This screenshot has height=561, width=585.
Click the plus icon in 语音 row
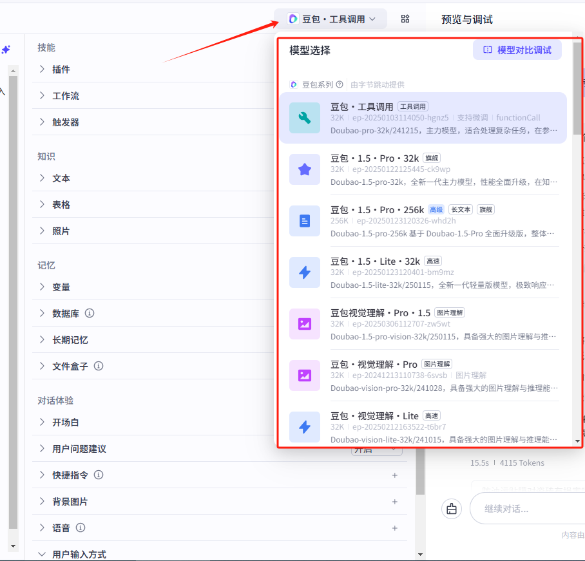[395, 528]
